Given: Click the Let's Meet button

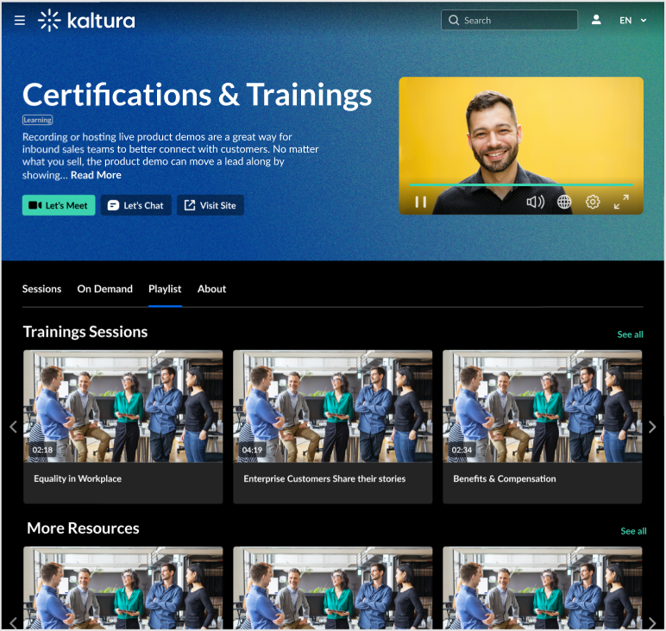Looking at the screenshot, I should [59, 205].
